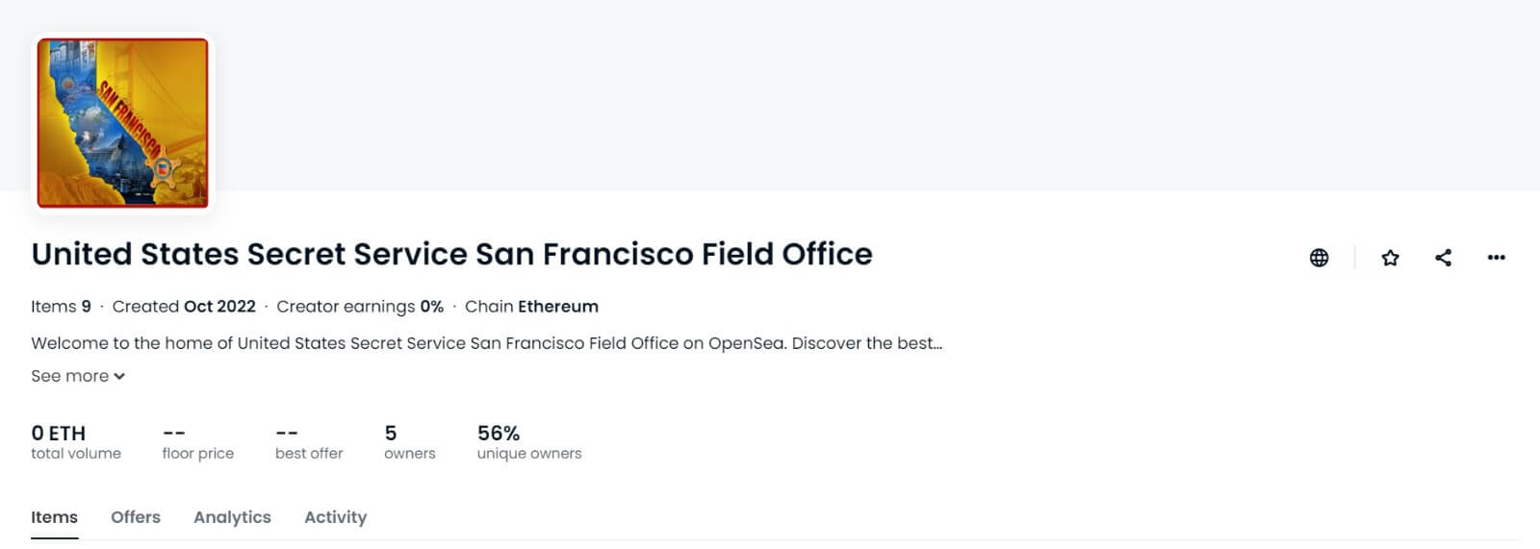Click the 56% unique owners stat
1540x549 pixels.
point(529,442)
